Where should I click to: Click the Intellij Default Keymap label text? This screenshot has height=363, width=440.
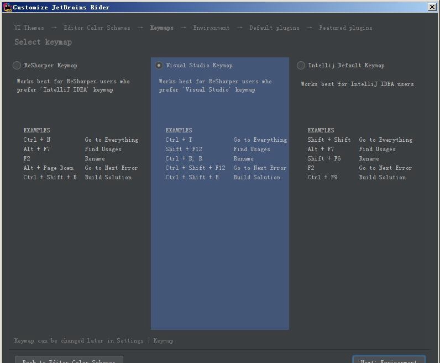[x=346, y=65]
